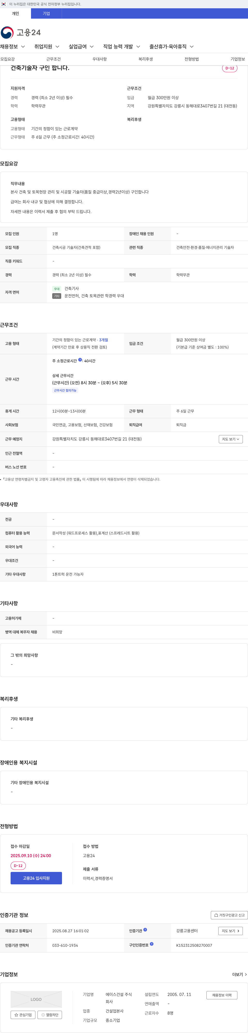Expand the 채용정보 menu
The width and height of the screenshot is (248, 1033).
coord(12,47)
